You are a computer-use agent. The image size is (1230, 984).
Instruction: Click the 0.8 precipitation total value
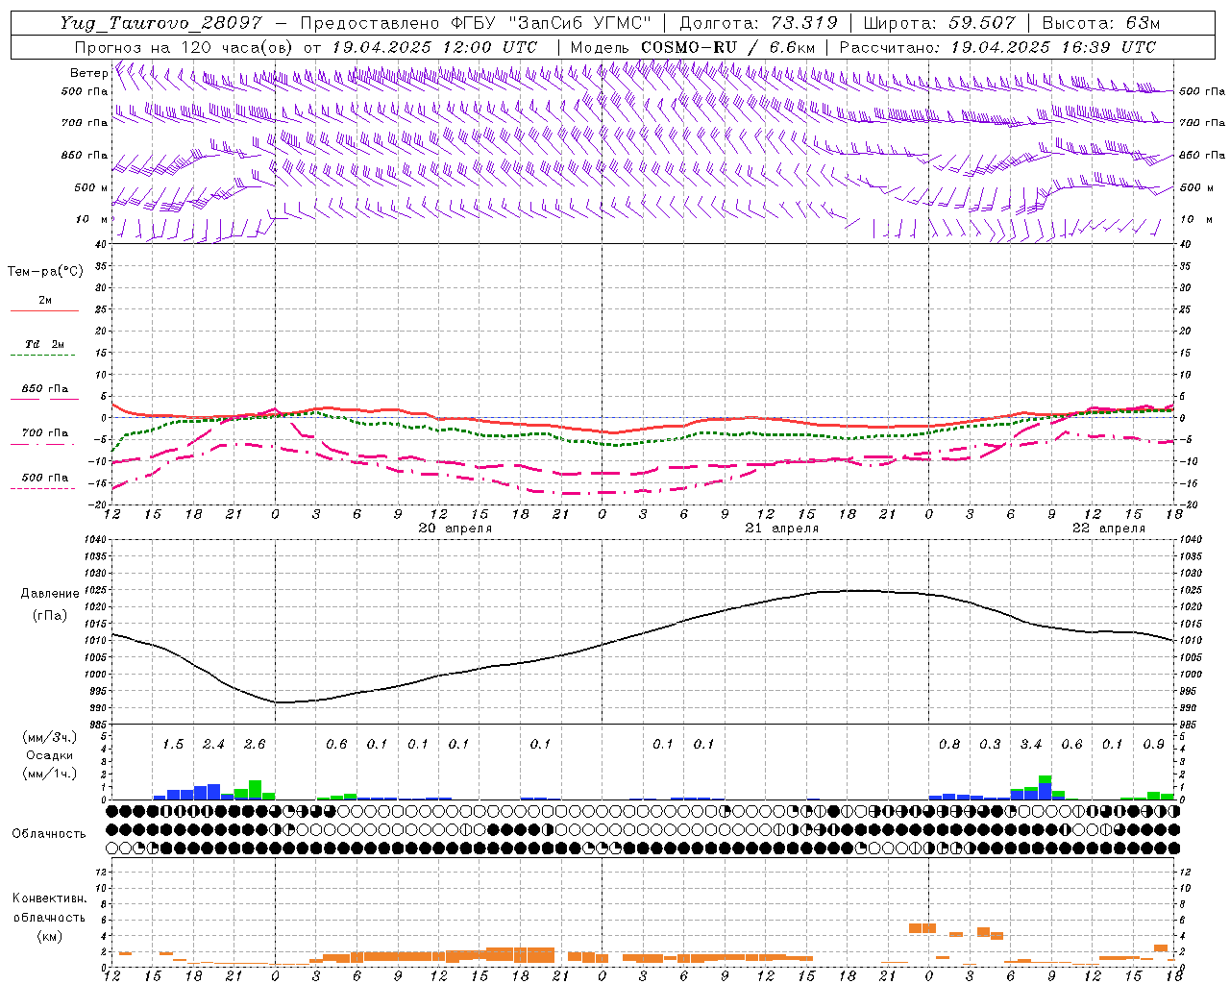[949, 745]
